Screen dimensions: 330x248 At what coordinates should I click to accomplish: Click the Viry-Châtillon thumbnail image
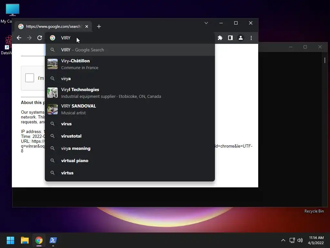pos(53,64)
